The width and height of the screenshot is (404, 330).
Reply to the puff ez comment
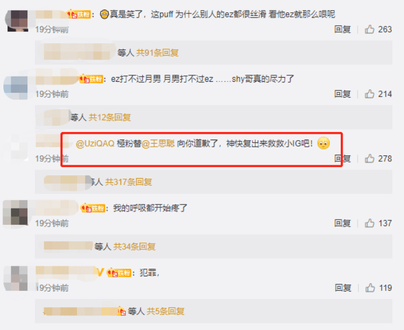343,29
